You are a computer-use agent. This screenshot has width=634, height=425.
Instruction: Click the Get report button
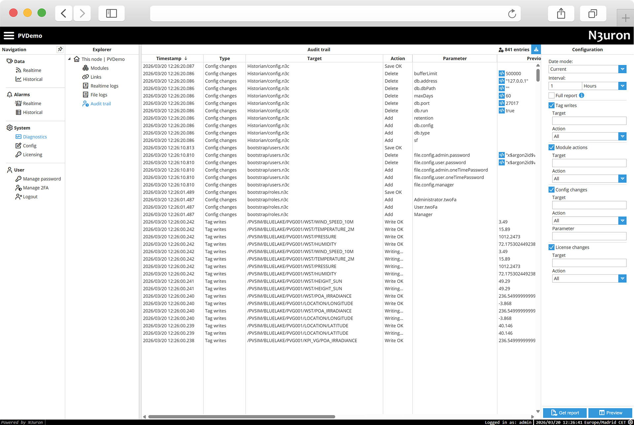click(565, 413)
